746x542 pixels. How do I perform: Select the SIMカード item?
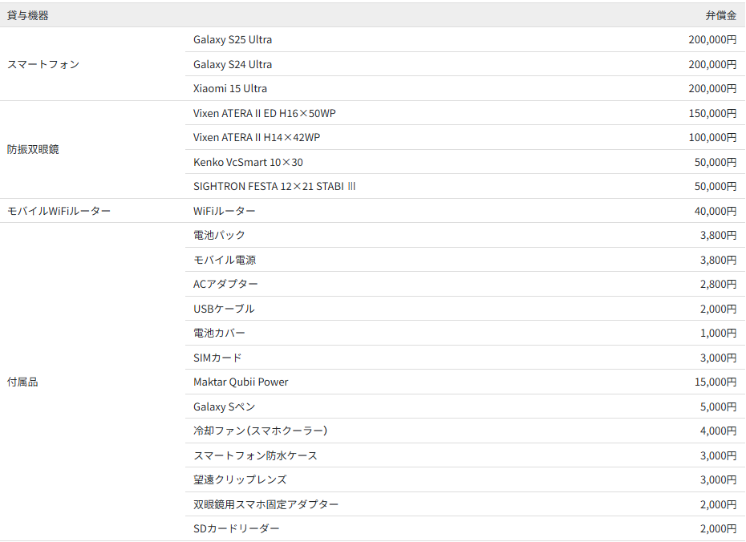click(x=217, y=358)
